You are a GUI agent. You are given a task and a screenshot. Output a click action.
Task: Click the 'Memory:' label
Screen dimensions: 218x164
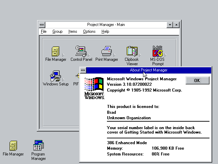[x=115, y=148]
